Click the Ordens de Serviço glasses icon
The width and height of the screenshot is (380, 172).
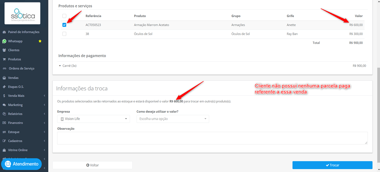click(x=4, y=68)
